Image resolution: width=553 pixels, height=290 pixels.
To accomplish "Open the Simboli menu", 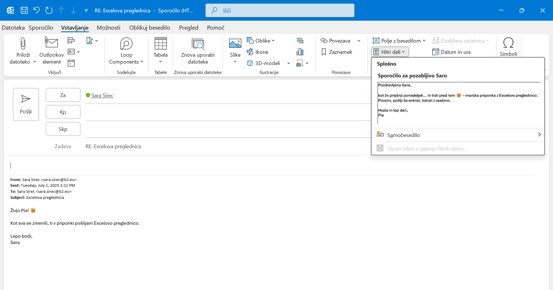I will pyautogui.click(x=508, y=47).
